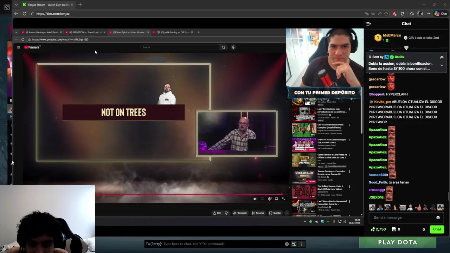The width and height of the screenshot is (450, 253).
Task: Open new tab in streamed browser
Action: 198,32
